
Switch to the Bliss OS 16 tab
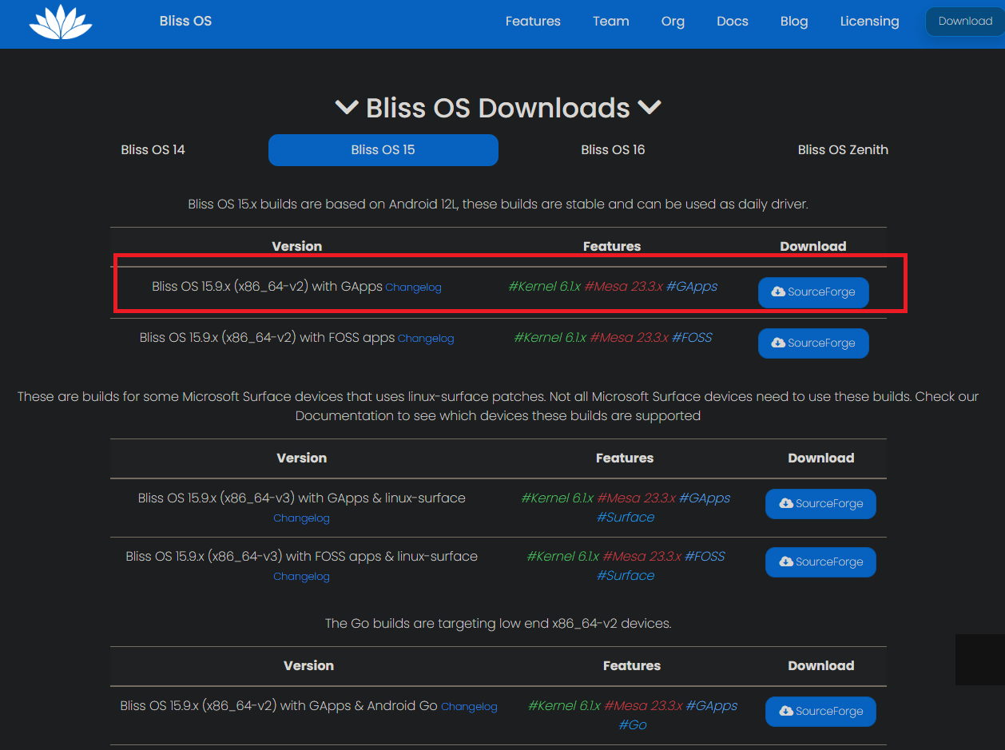pos(613,149)
